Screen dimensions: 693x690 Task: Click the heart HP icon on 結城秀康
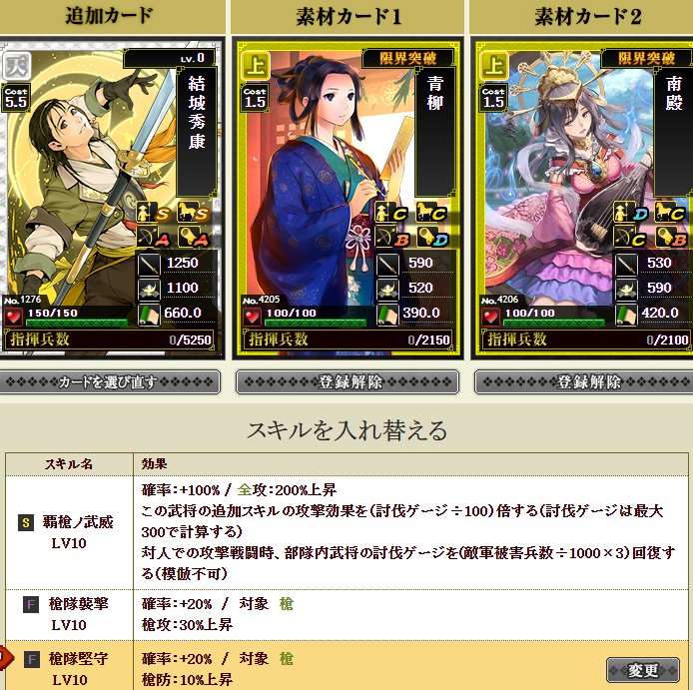point(14,318)
